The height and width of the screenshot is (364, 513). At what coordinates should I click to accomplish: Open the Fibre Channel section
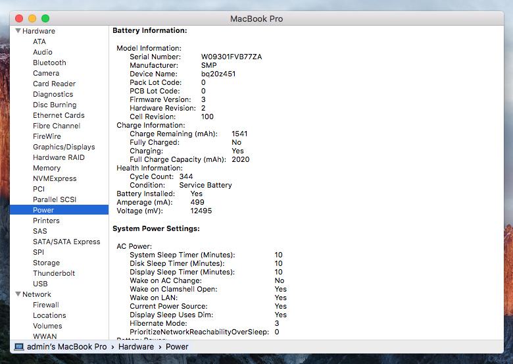pos(57,126)
